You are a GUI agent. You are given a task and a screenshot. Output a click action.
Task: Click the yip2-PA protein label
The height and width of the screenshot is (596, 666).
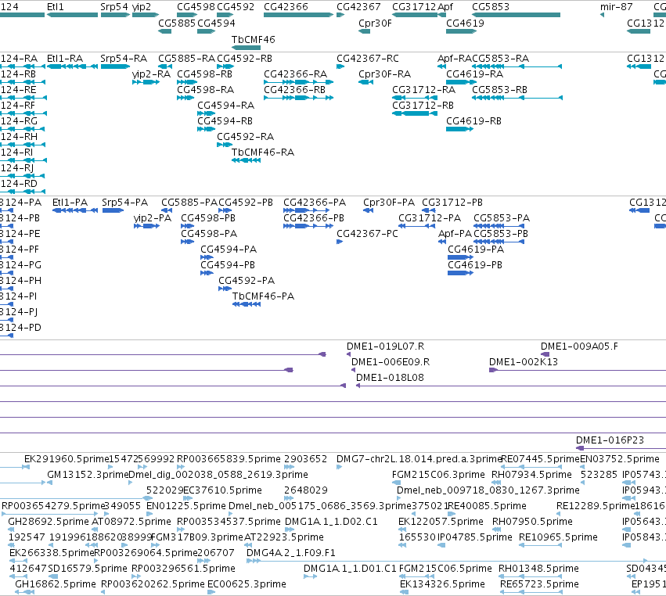[153, 218]
